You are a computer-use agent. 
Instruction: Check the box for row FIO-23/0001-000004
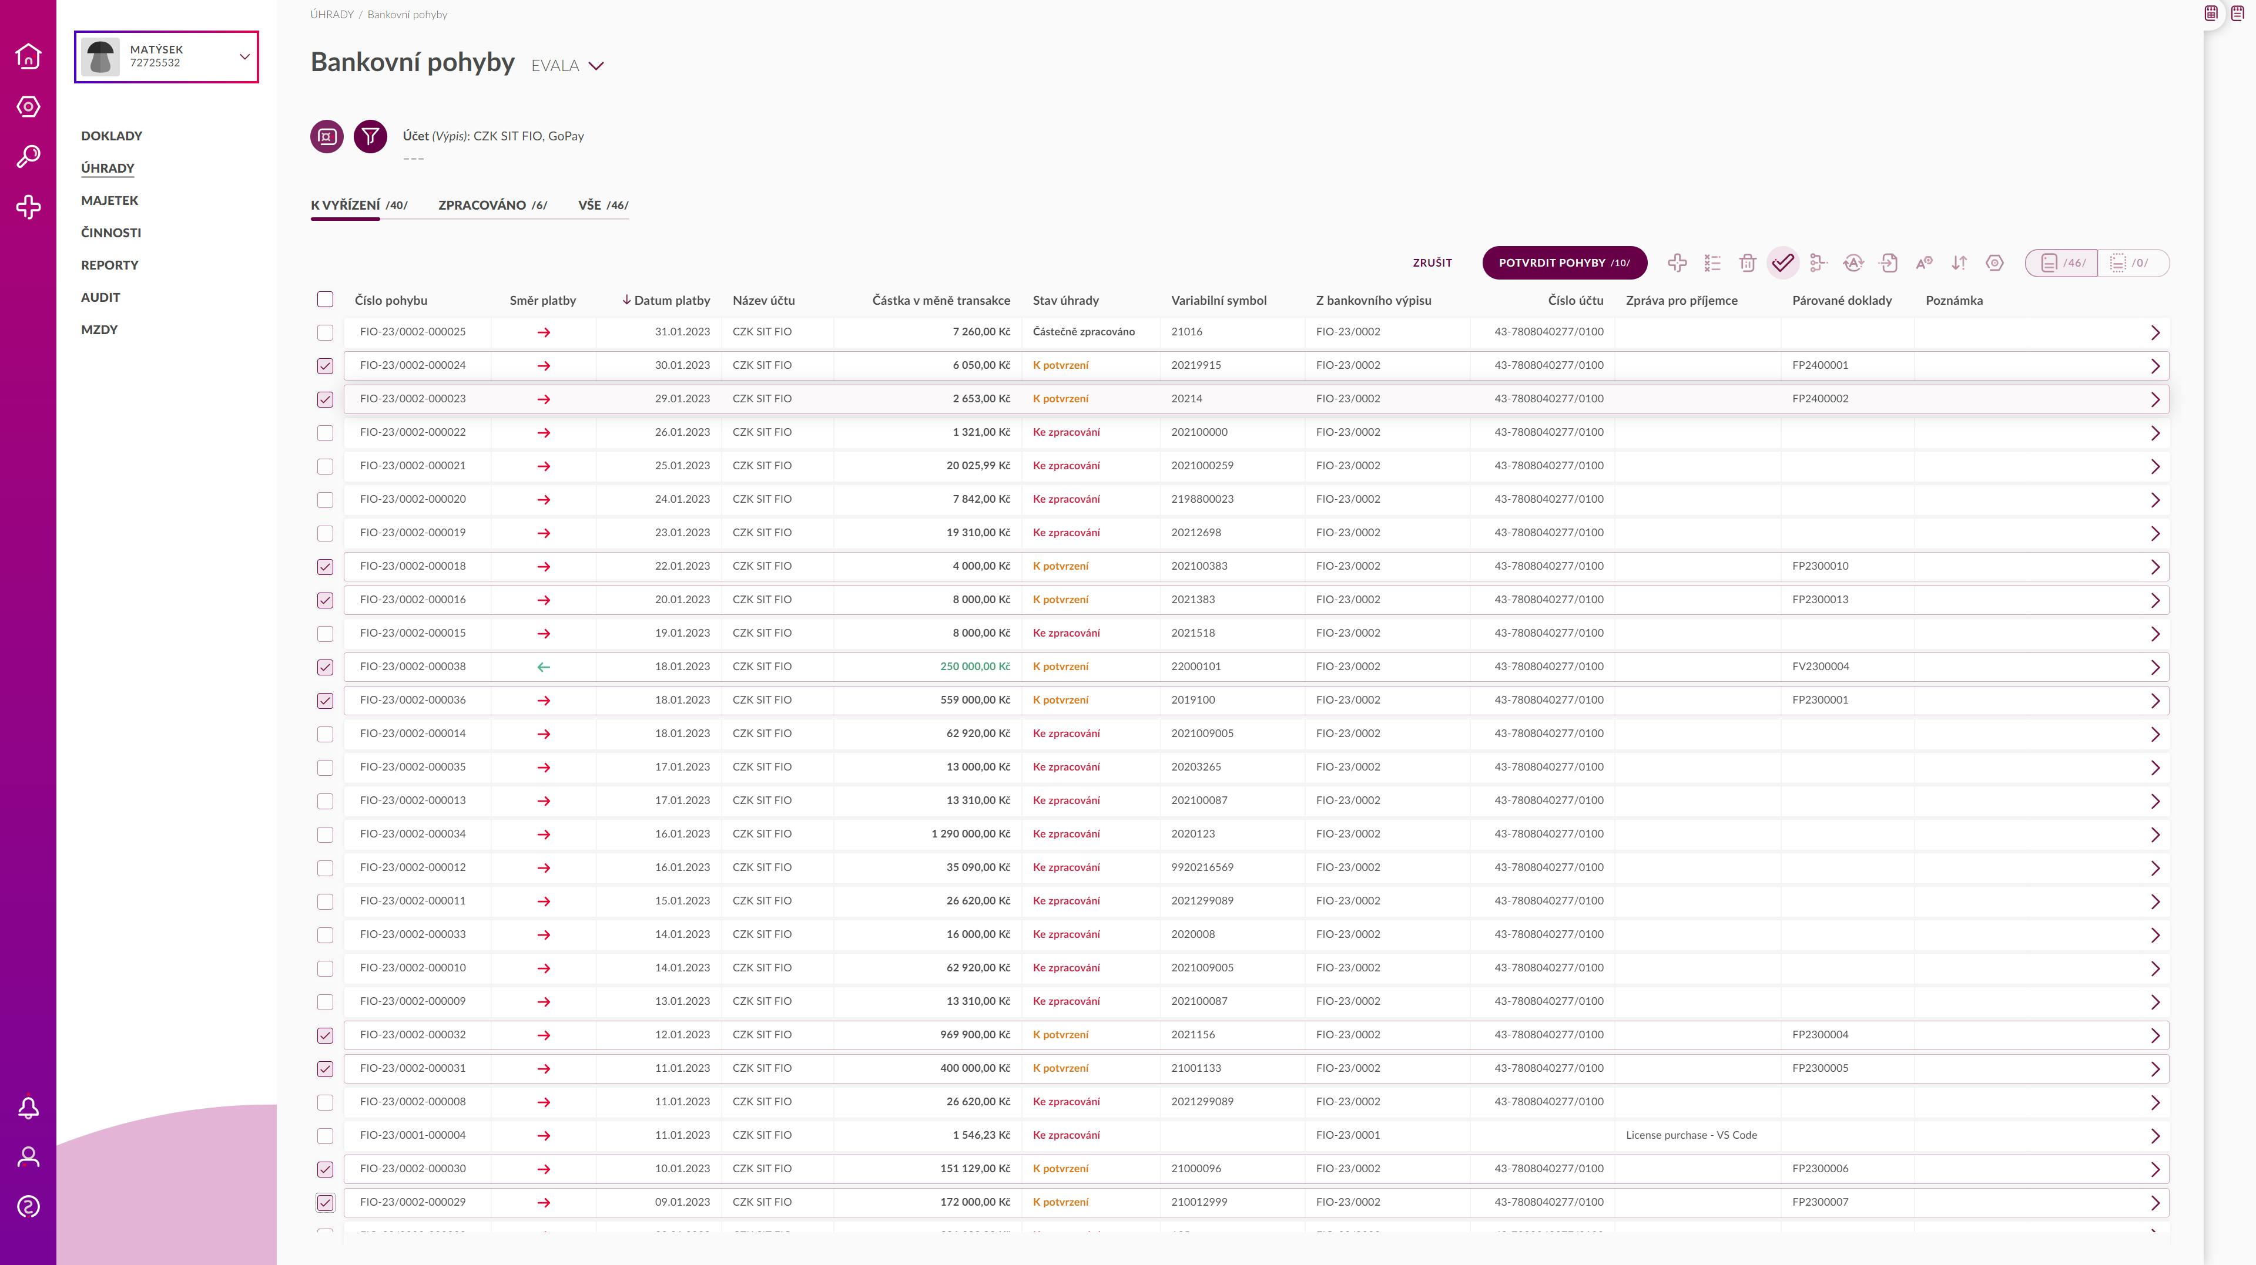pyautogui.click(x=325, y=1135)
